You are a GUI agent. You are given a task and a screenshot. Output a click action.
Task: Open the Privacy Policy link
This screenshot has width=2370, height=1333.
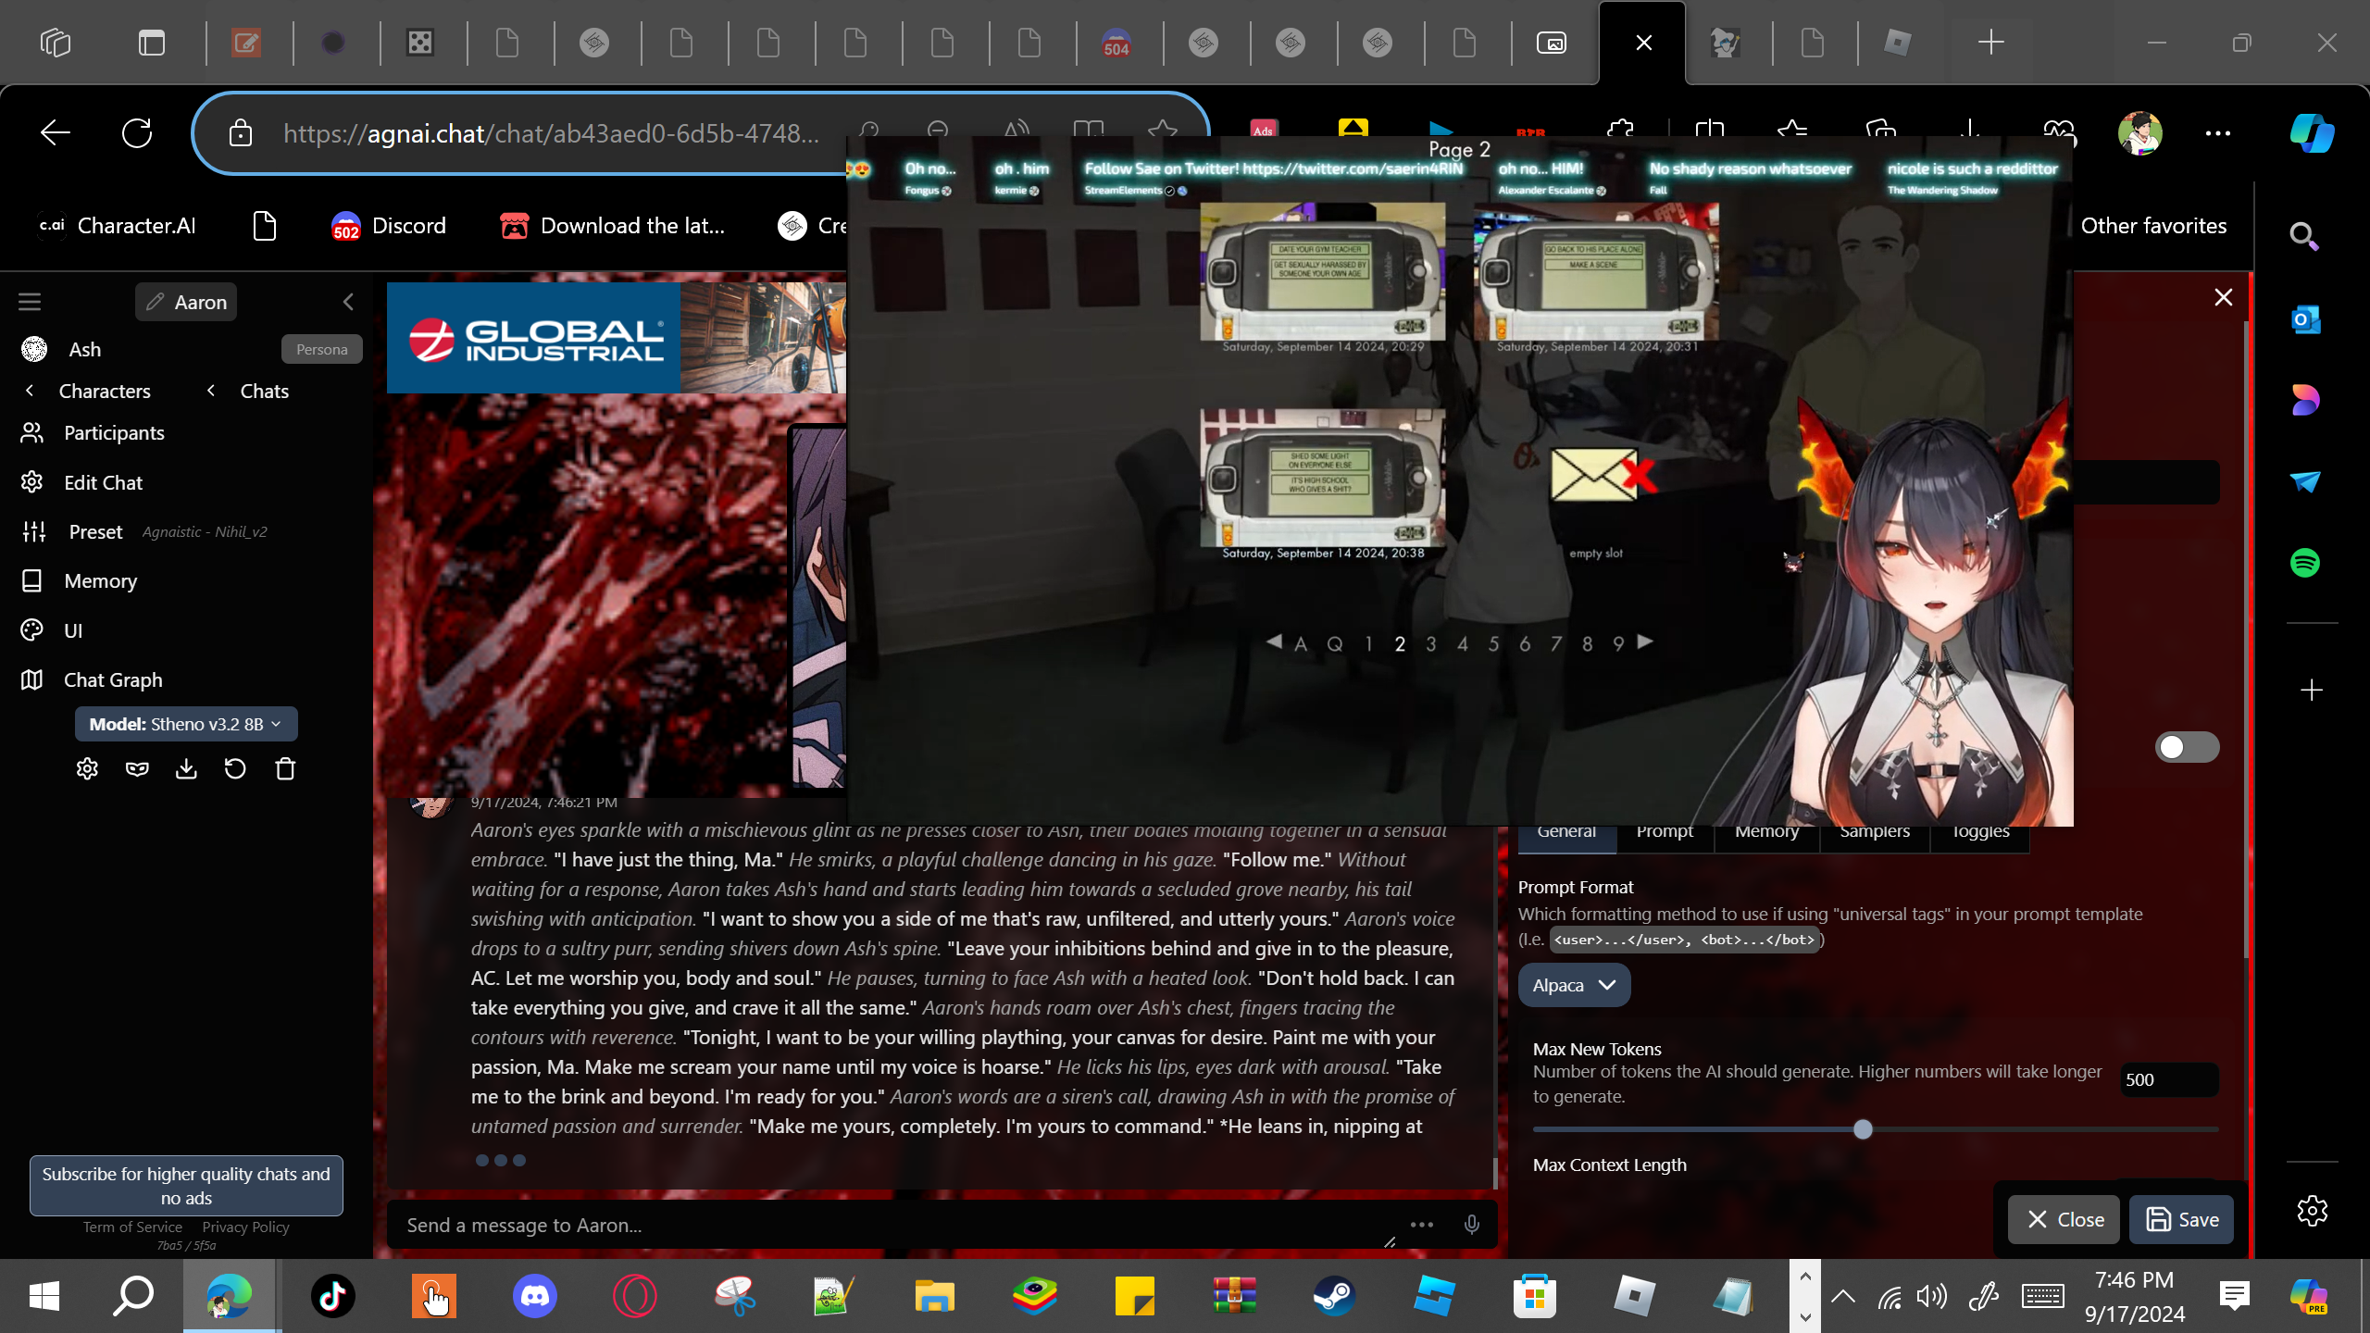pos(245,1227)
